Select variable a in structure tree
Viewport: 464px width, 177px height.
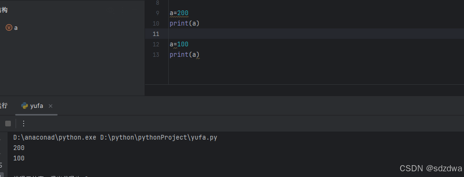coord(16,28)
